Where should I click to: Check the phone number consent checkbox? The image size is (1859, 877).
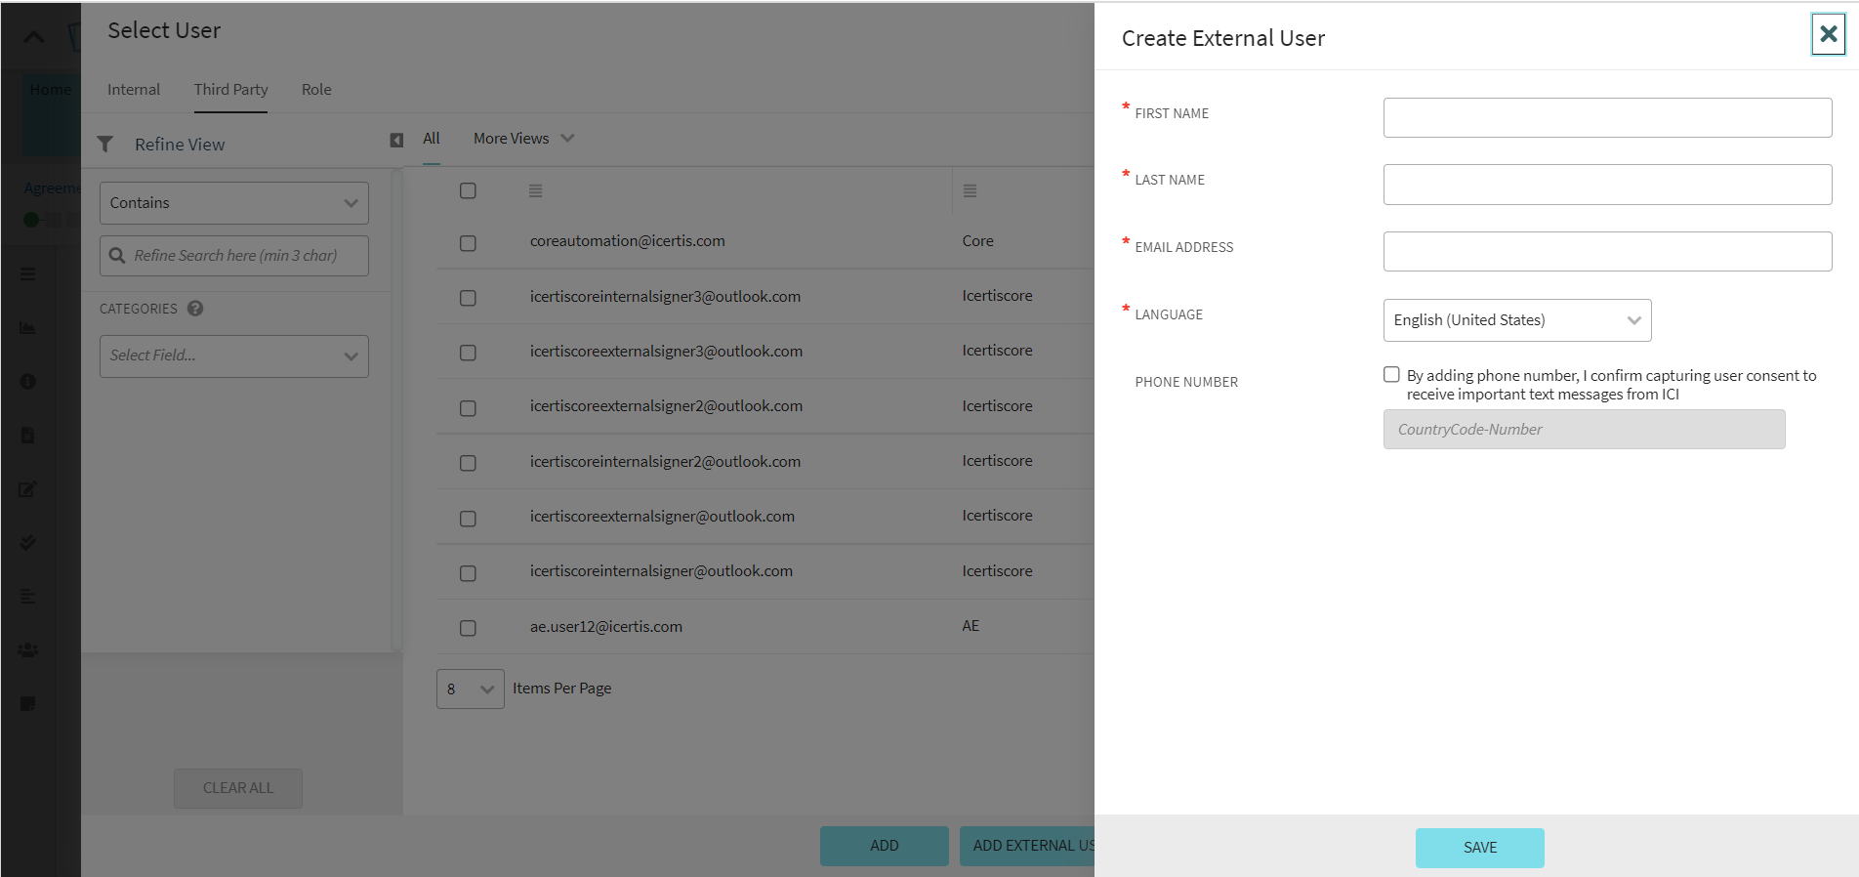1391,375
